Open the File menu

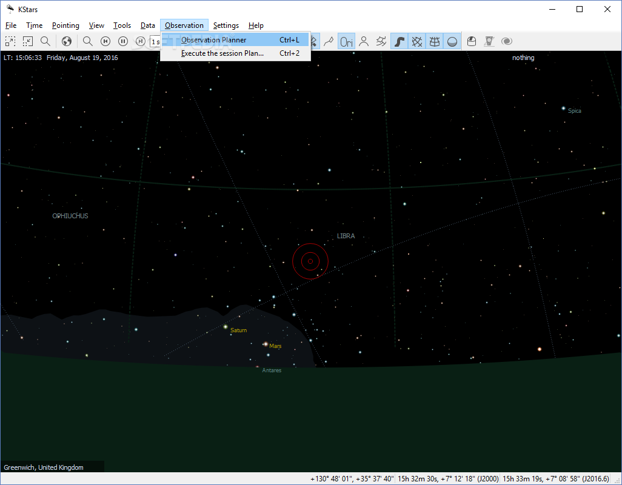coord(11,25)
